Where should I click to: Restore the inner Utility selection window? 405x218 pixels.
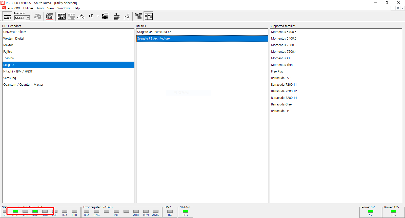(x=398, y=8)
